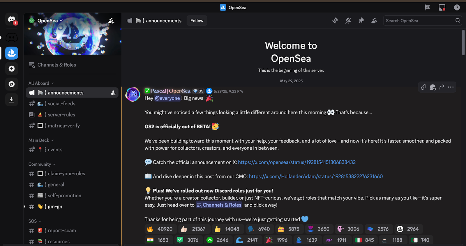
Task: Open the server-rules channel
Action: point(72,115)
